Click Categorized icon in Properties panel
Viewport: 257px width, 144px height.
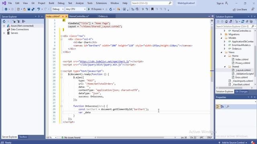(x=218, y=107)
